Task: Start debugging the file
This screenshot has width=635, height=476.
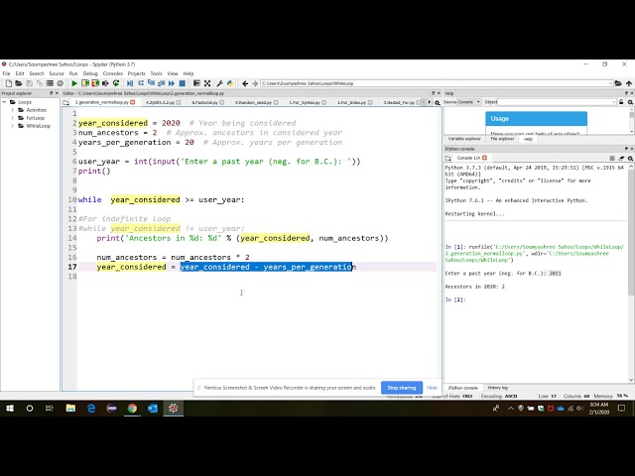Action: point(130,83)
